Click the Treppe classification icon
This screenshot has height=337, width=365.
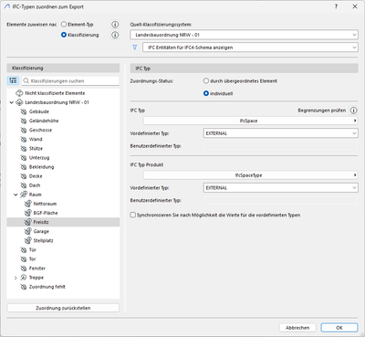24,278
